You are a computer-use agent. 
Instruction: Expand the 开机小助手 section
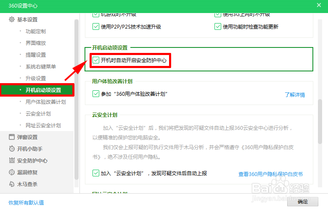pos(30,149)
